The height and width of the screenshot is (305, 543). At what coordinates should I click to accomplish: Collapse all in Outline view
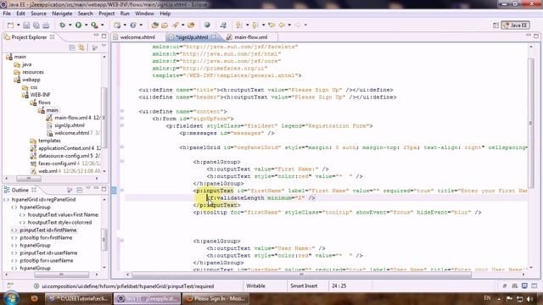coord(80,190)
